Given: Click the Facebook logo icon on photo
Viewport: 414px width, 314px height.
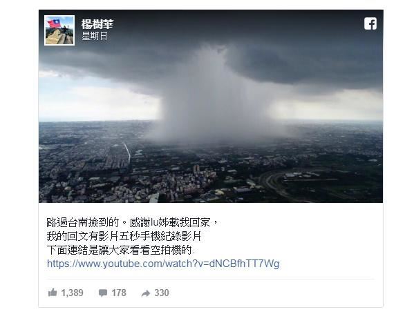Looking at the screenshot, I should tap(370, 23).
